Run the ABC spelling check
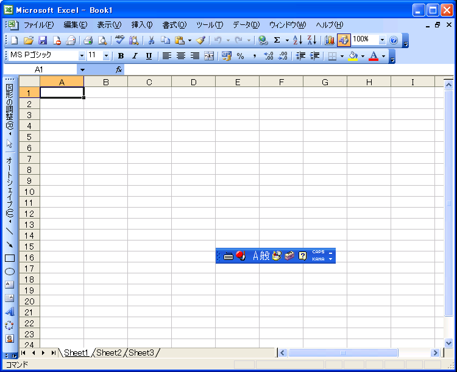The image size is (457, 372). tap(119, 40)
